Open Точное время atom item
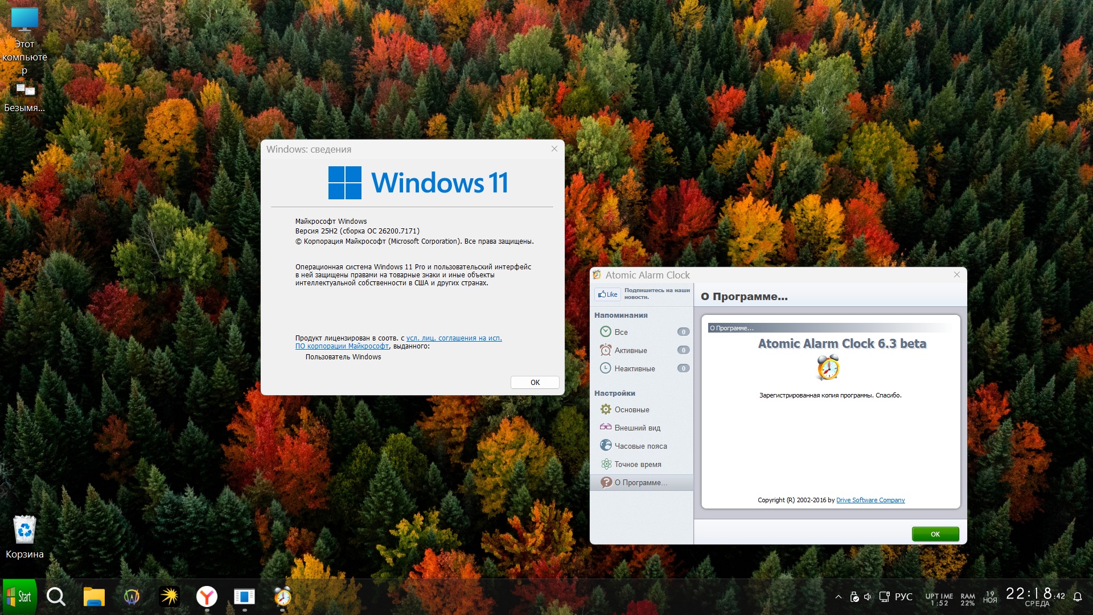1093x615 pixels. [x=606, y=464]
